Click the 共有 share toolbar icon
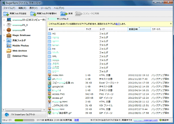Viewport: 174px width, 124px height. (x=64, y=14)
